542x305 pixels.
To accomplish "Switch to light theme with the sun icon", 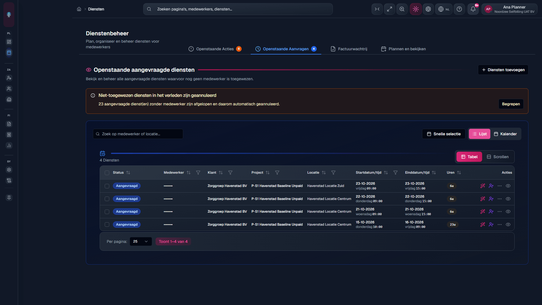I will 416,9.
